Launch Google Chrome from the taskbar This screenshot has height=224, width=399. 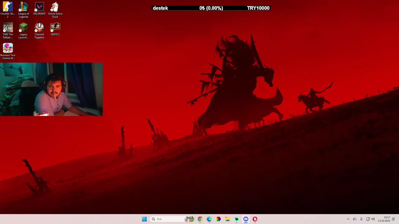click(x=200, y=219)
